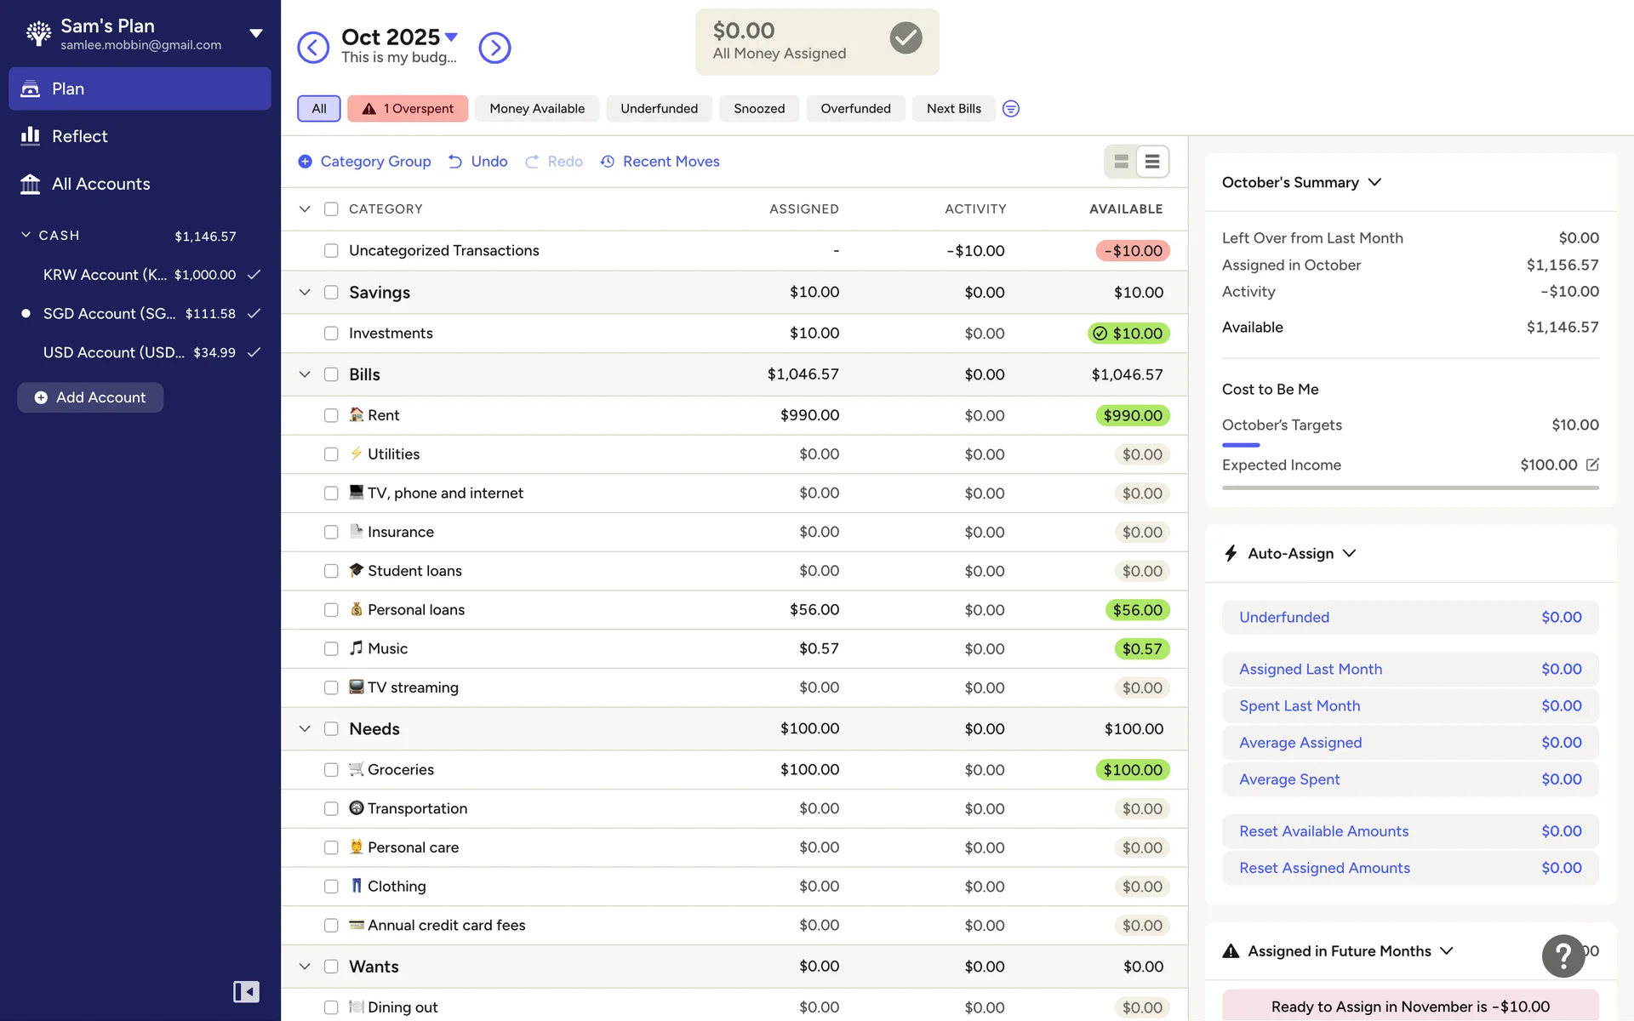Collapse the Bills category group
1634x1021 pixels.
pyautogui.click(x=305, y=374)
